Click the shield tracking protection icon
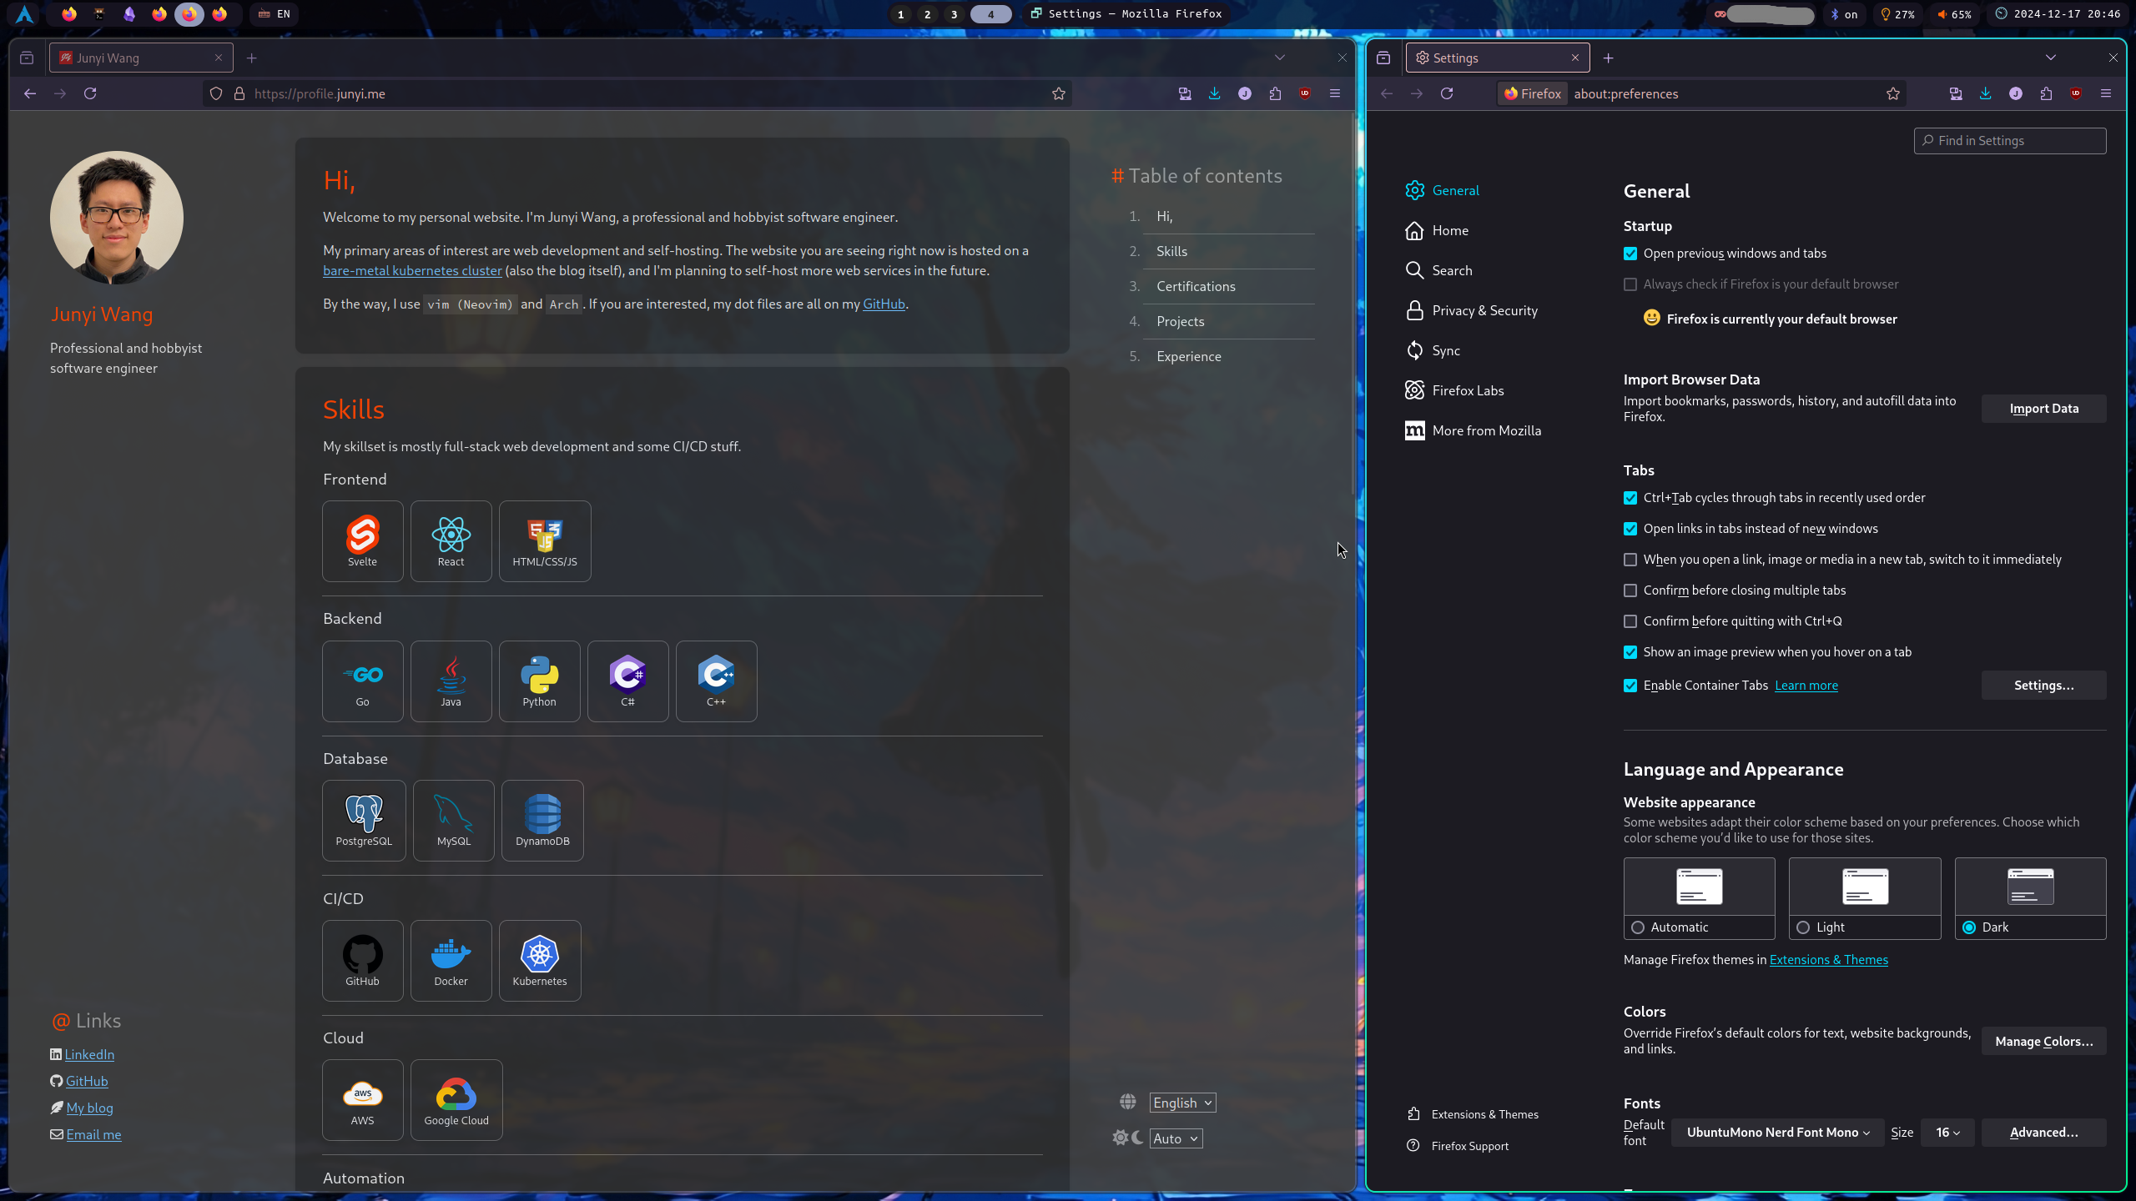 pyautogui.click(x=216, y=93)
